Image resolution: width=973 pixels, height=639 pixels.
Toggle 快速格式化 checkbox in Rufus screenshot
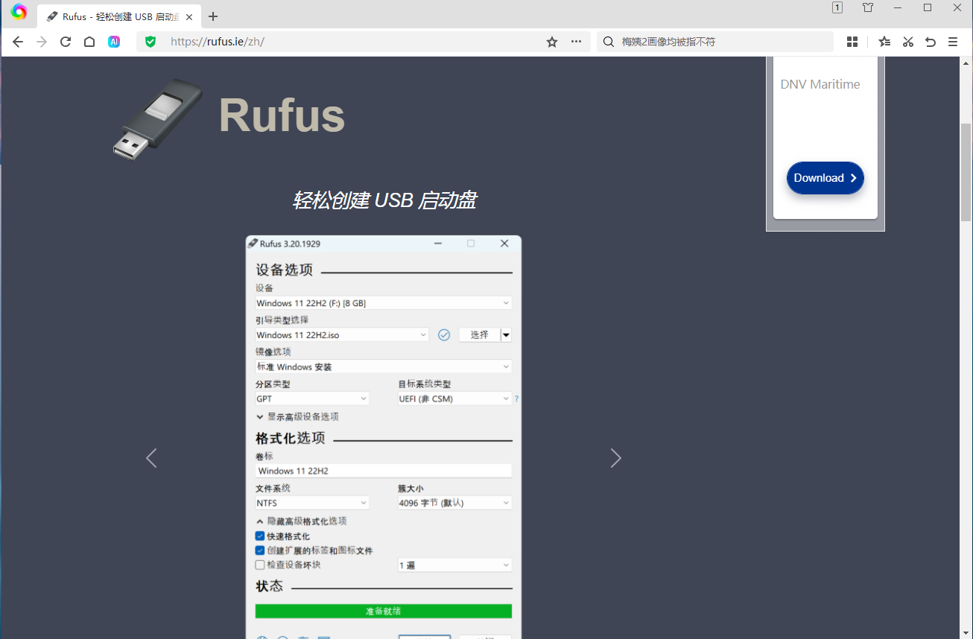coord(260,536)
